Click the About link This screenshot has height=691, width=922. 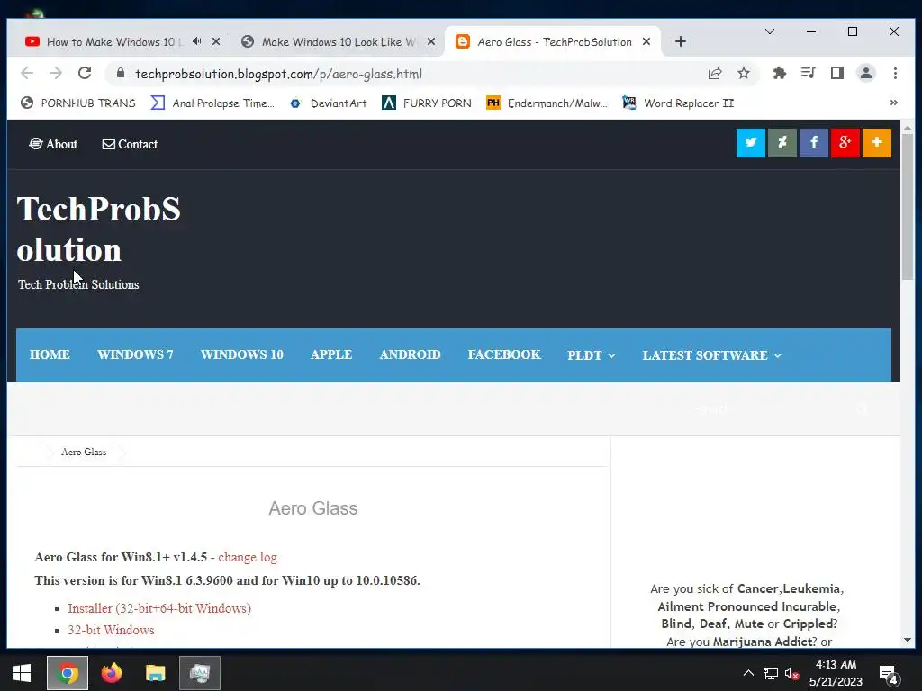pos(53,144)
